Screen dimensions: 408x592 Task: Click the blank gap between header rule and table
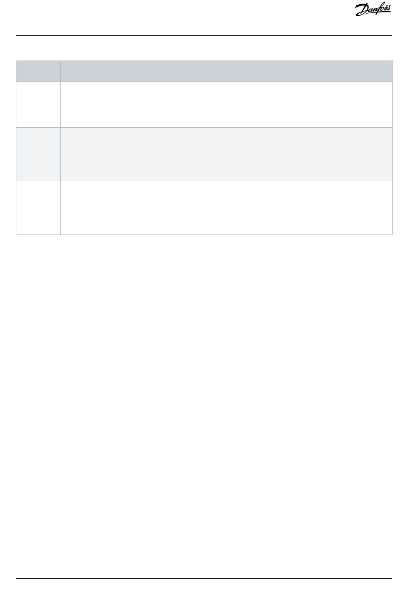tap(204, 48)
